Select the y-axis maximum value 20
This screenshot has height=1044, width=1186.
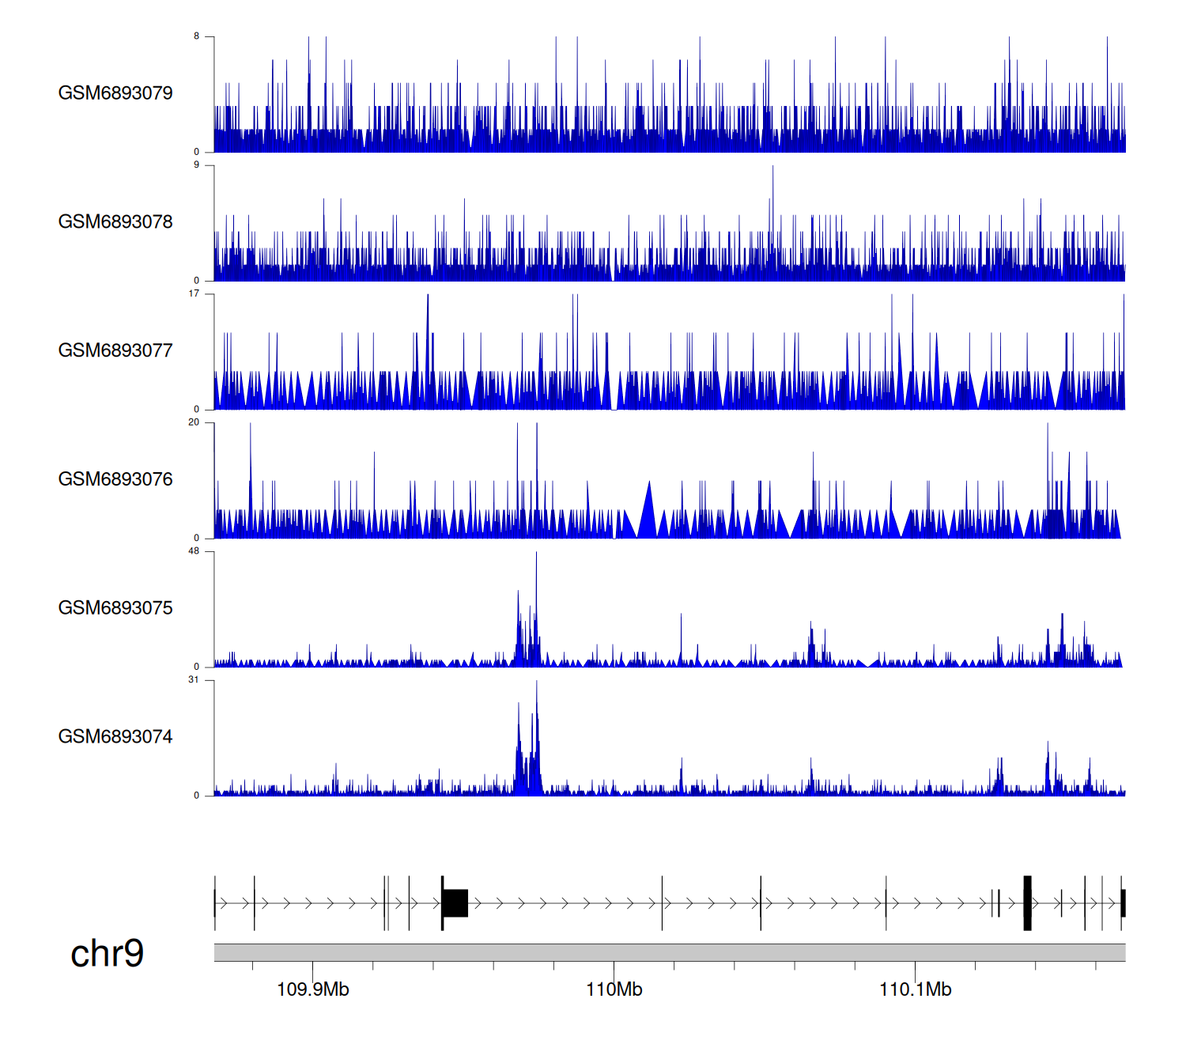194,422
